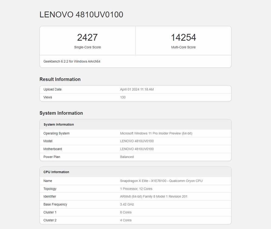This screenshot has width=271, height=229.
Task: Select the April 01 2024 11:18 AM value
Action: (x=137, y=89)
